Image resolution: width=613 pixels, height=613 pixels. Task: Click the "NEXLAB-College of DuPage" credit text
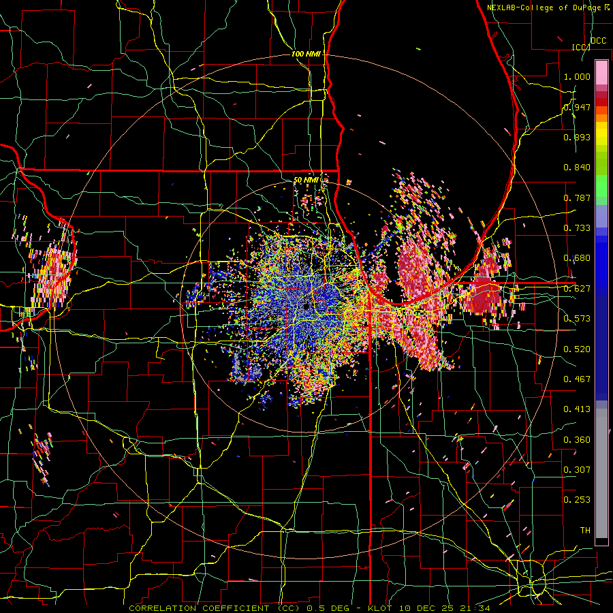[544, 7]
